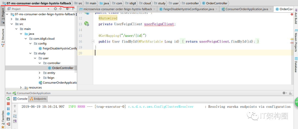The image size is (298, 129).
Task: Toggle soft-wrap in the console
Action: point(15,116)
